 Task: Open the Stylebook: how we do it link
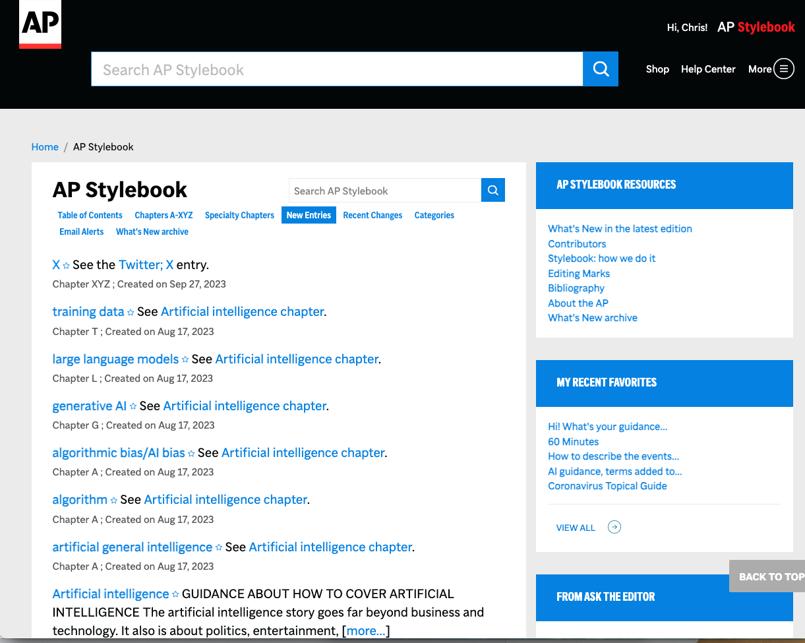(x=602, y=258)
